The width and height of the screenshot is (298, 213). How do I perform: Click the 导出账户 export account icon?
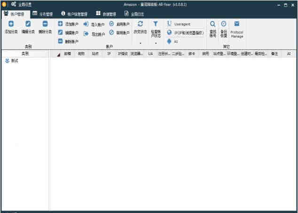pyautogui.click(x=86, y=34)
